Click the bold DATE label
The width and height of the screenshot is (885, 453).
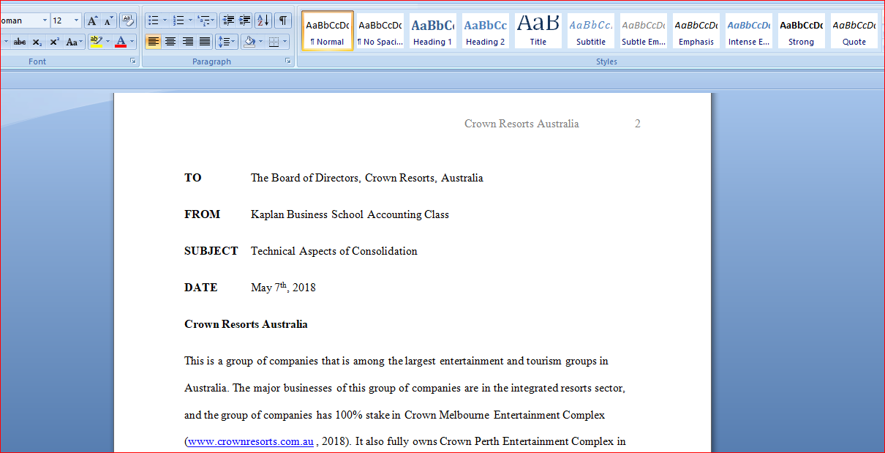point(201,288)
